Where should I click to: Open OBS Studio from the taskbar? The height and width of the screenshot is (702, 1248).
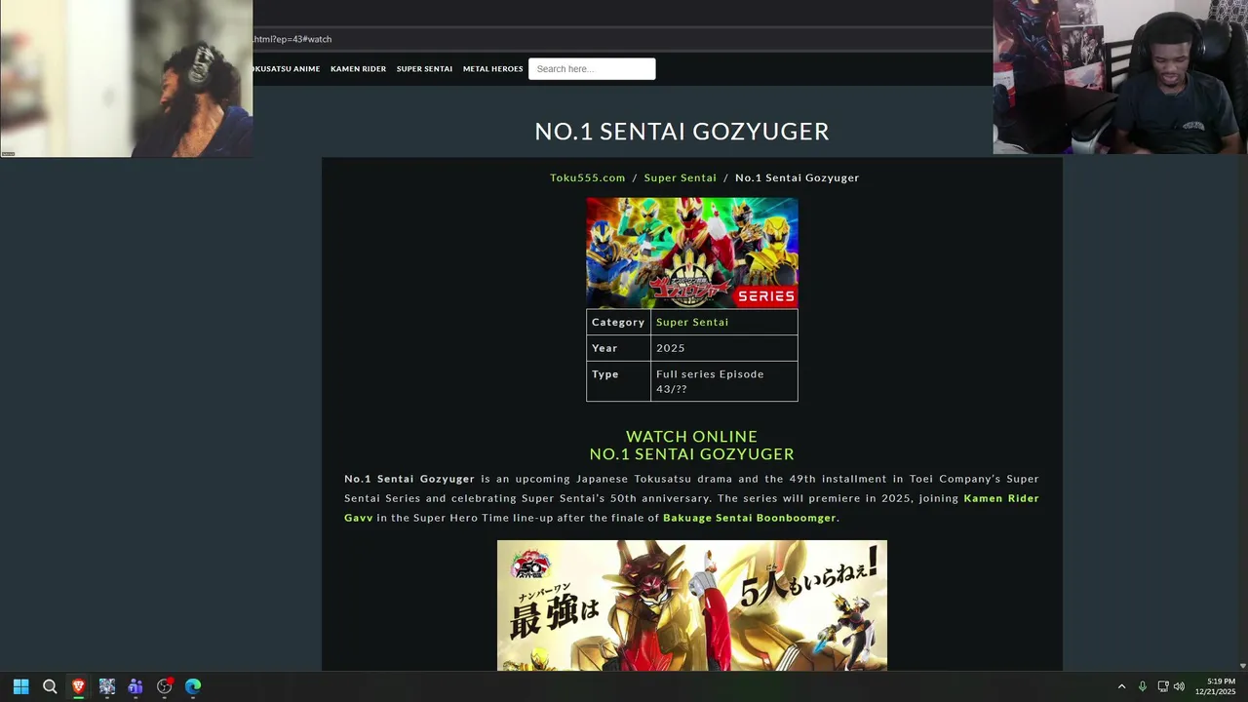(x=164, y=686)
